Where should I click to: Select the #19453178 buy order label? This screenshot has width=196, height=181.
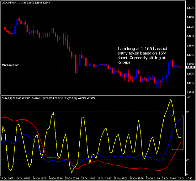click(x=10, y=65)
